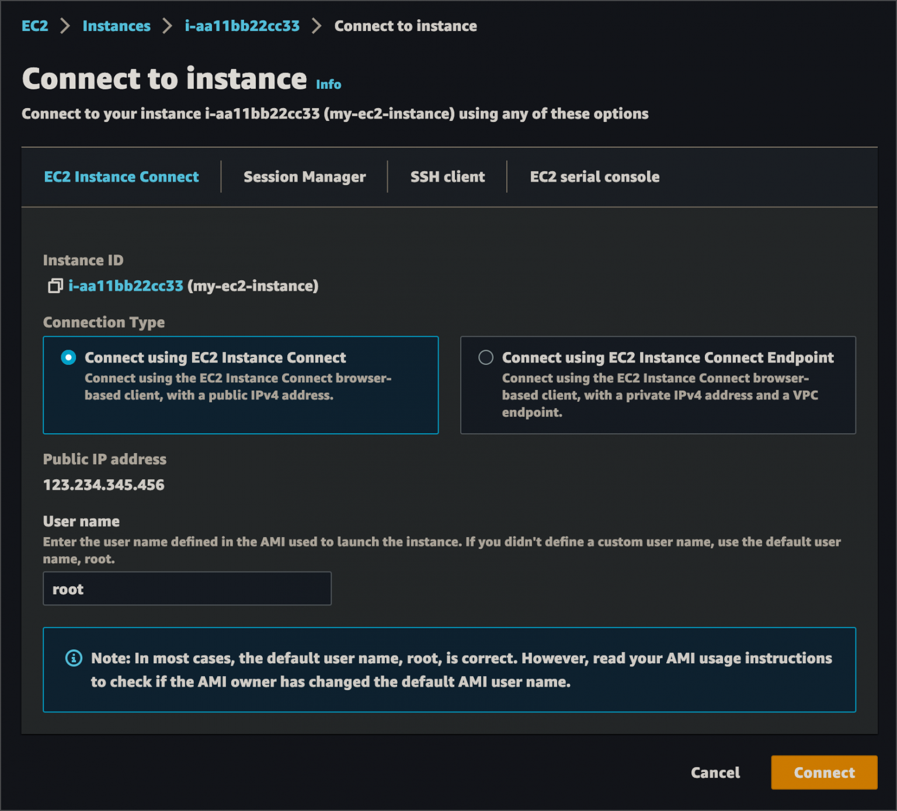Click inside the User name input field
The image size is (897, 811).
coord(186,589)
